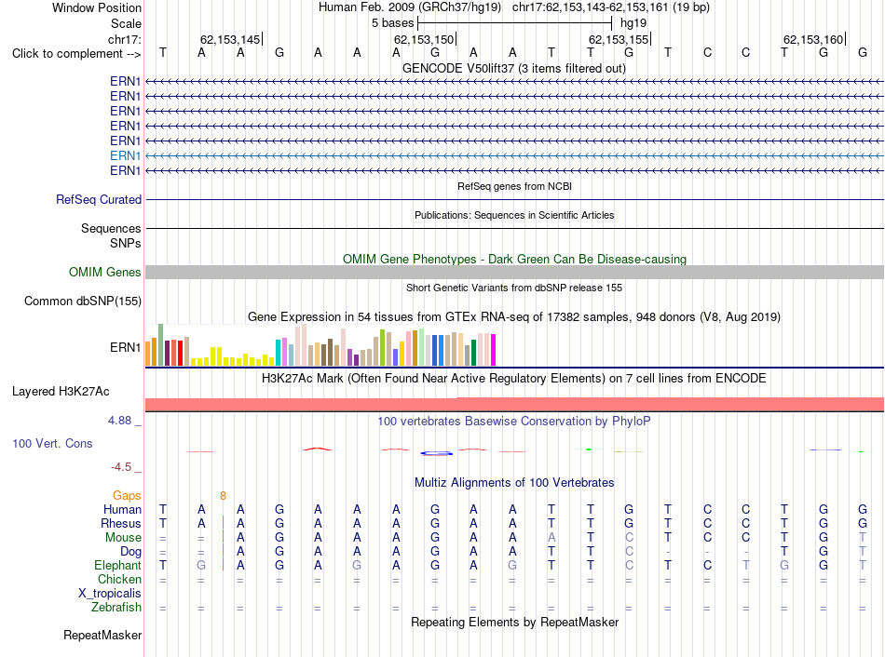Select the Elephant species label

point(117,565)
